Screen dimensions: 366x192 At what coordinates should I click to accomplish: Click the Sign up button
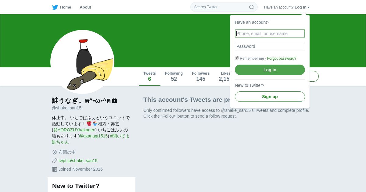270,97
